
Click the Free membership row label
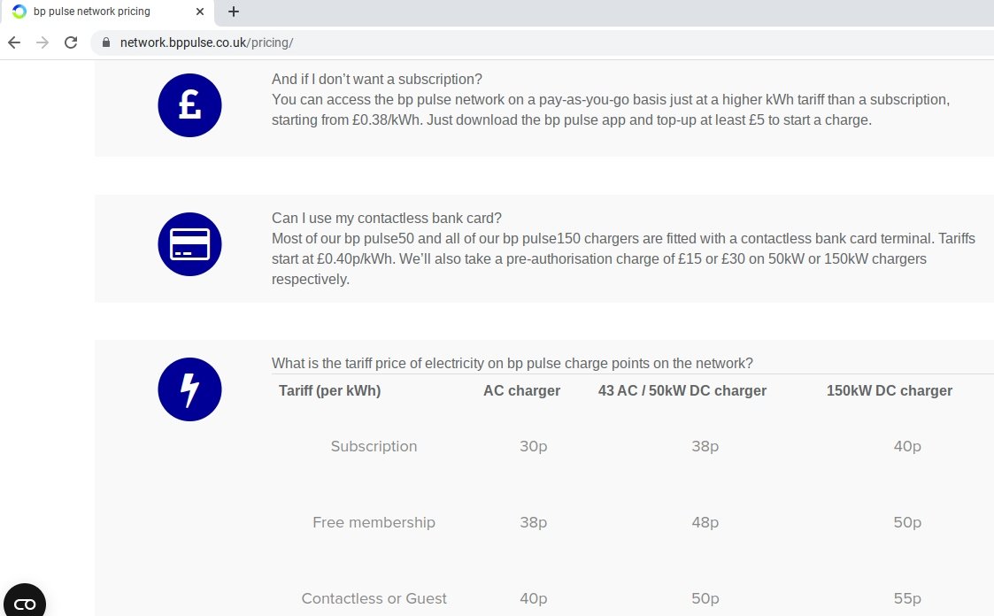point(374,522)
